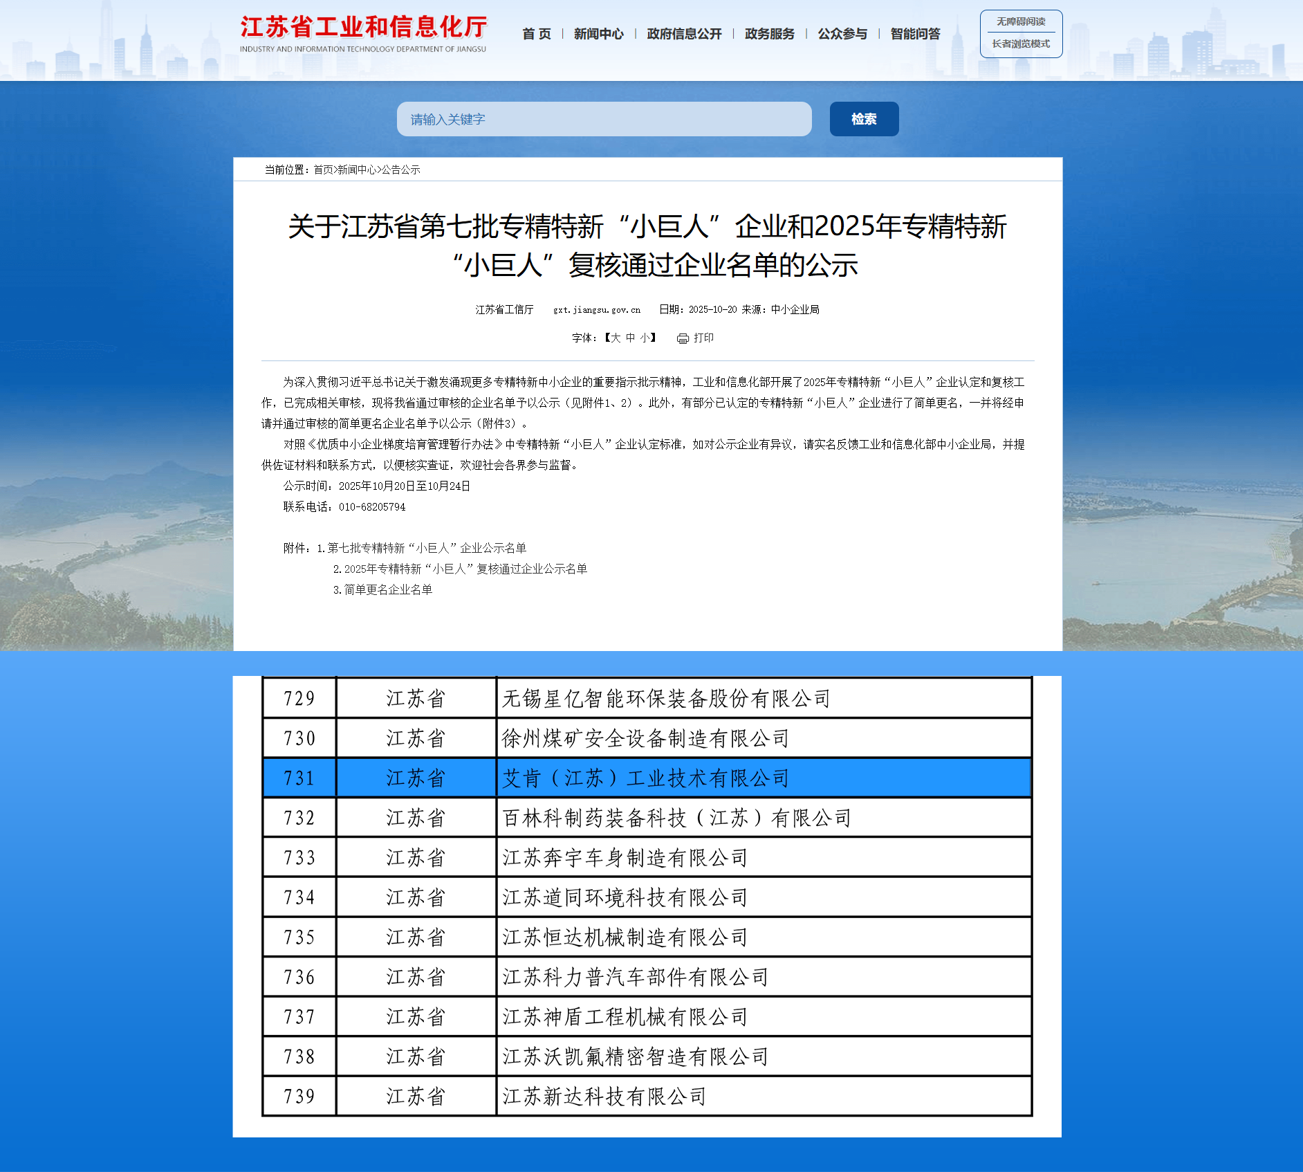Click the 检索 search button
This screenshot has width=1303, height=1172.
click(863, 118)
